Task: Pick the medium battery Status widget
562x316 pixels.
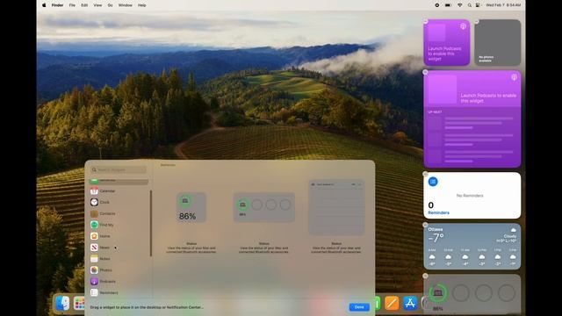Action: coord(263,207)
